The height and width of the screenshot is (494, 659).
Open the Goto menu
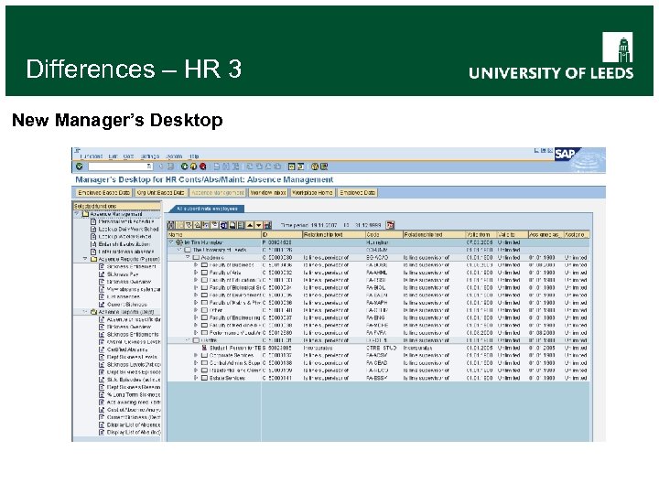128,156
